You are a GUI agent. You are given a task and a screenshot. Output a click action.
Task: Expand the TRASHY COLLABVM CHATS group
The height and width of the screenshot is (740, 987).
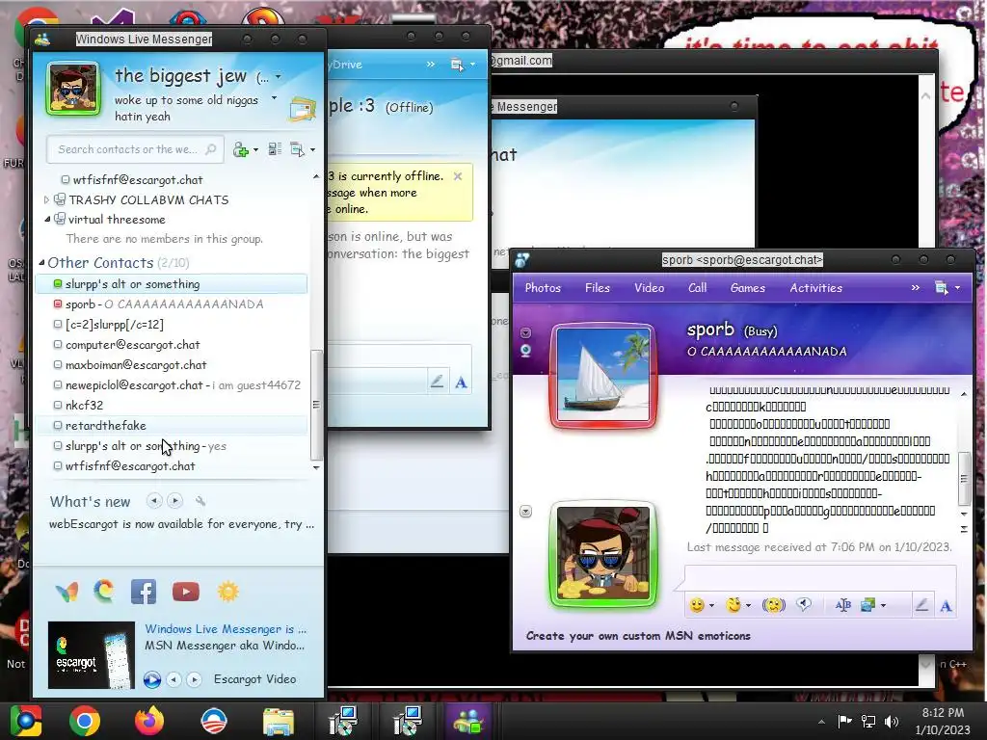[46, 199]
